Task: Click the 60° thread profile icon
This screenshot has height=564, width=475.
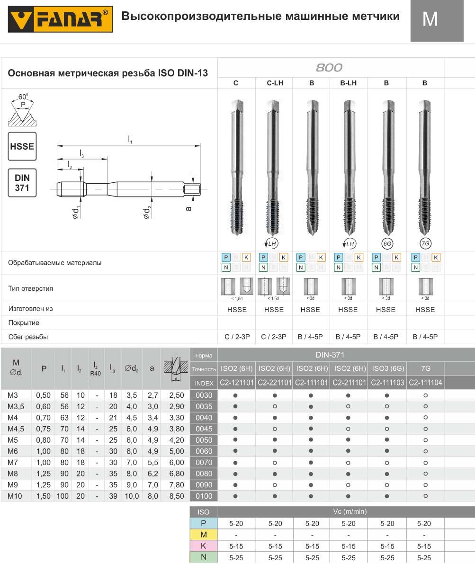Action: coord(22,110)
